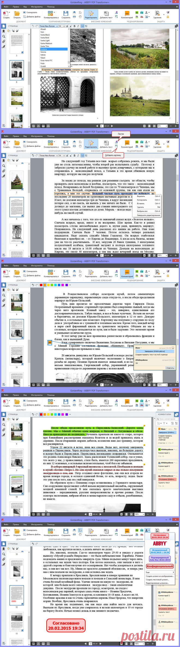This screenshot has width=180, height=647.
Task: Open Инструменты menu in the stamps window
Action: [x=37, y=524]
